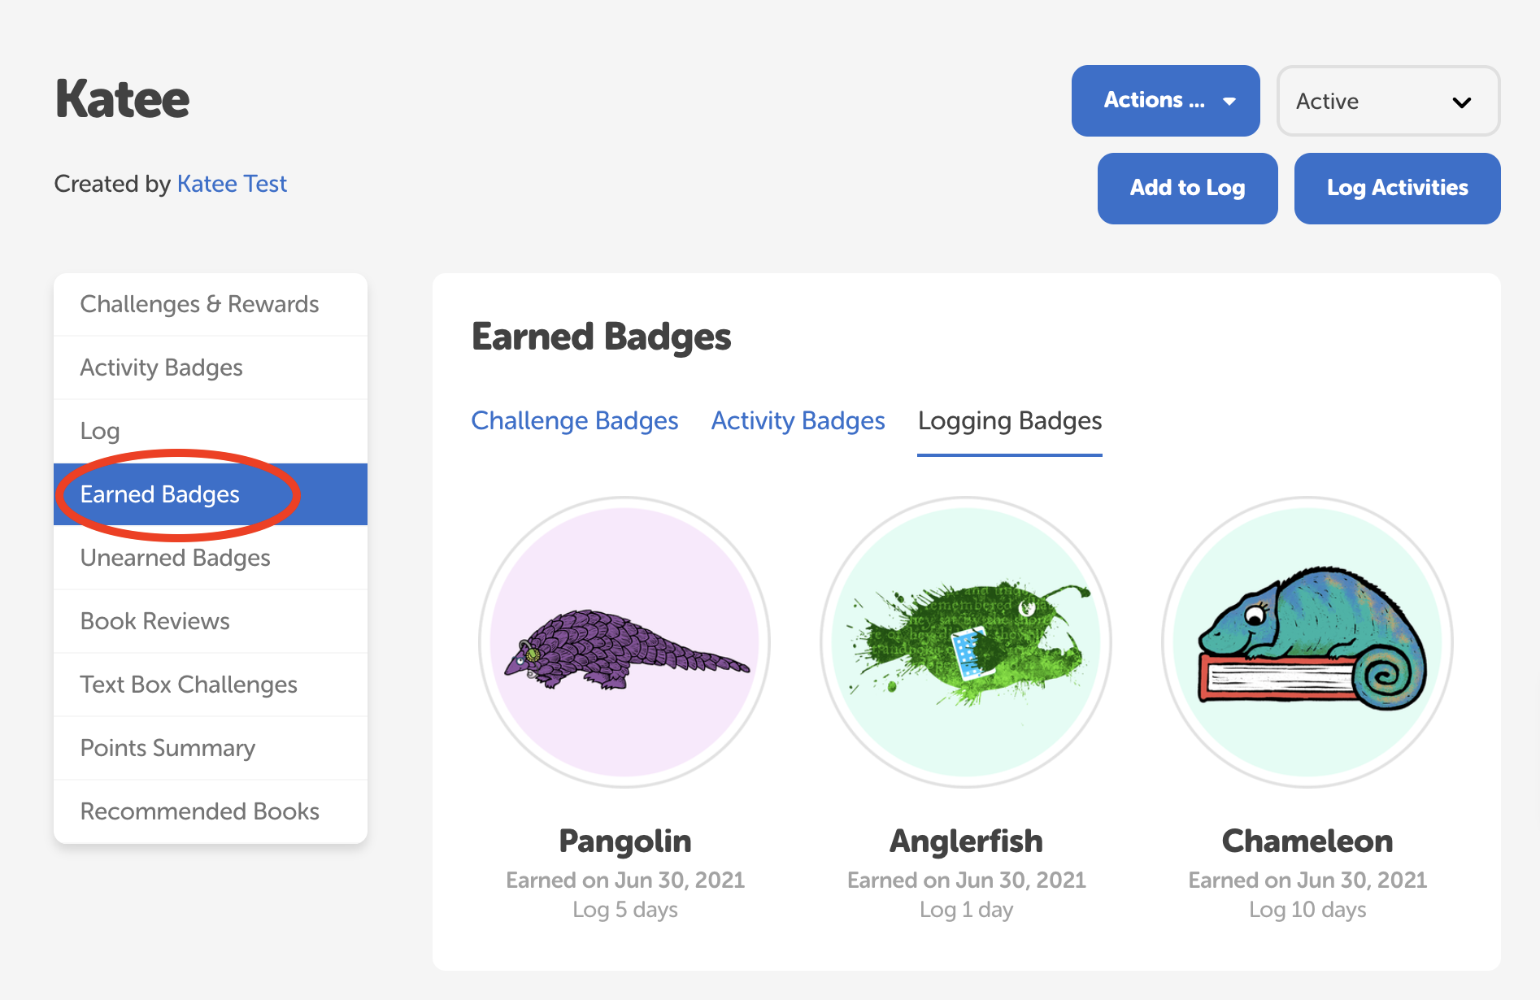Open the Book Reviews sidebar section

coord(154,620)
